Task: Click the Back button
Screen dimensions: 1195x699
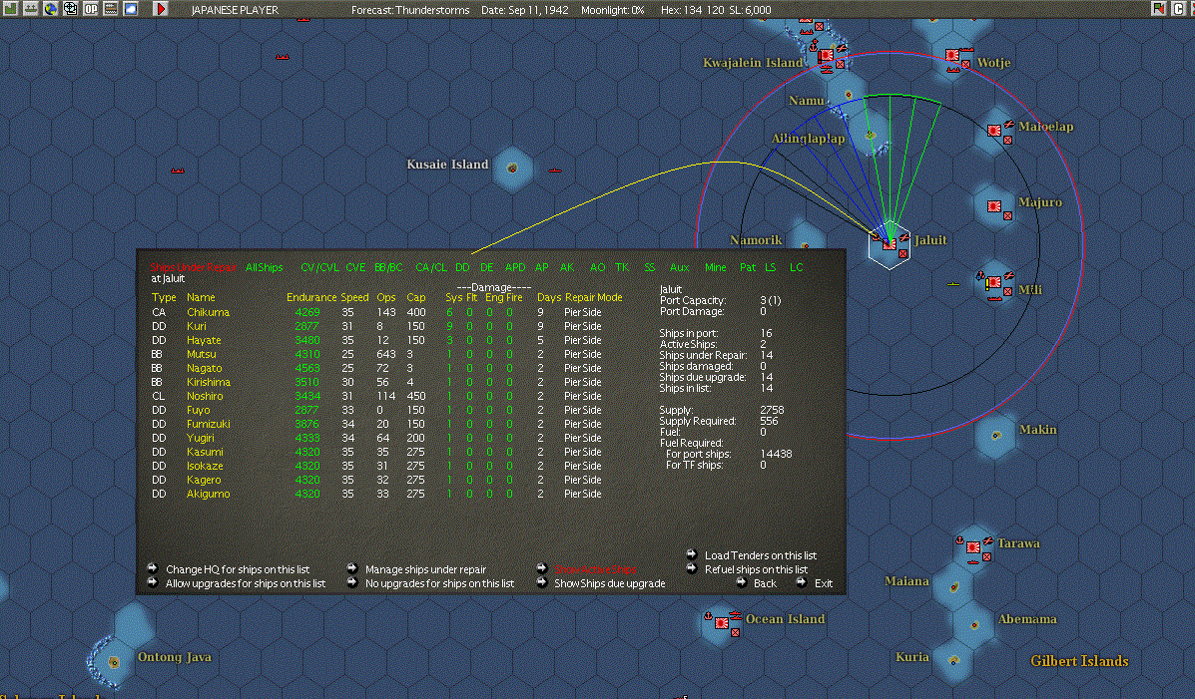Action: (765, 583)
